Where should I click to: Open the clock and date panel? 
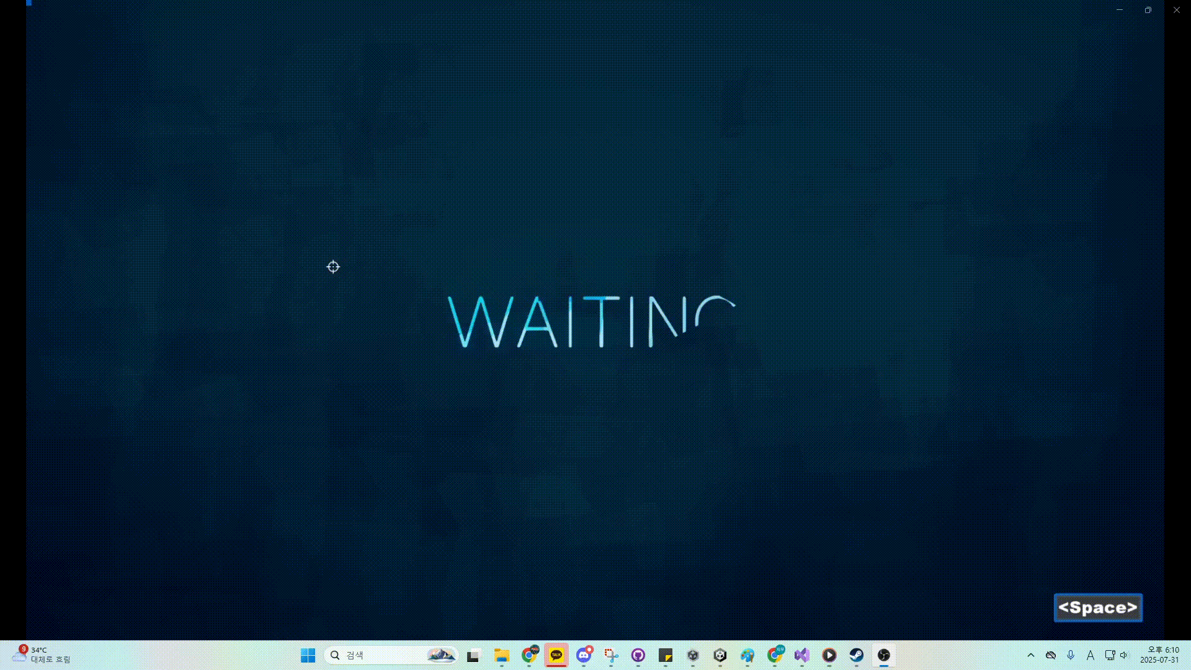[1159, 655]
